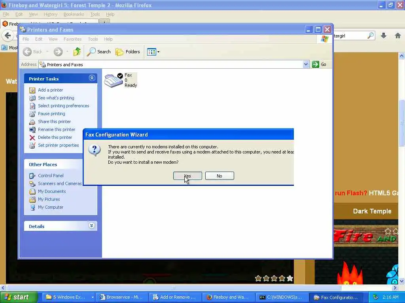Click the Go button beside address bar

[x=319, y=64]
